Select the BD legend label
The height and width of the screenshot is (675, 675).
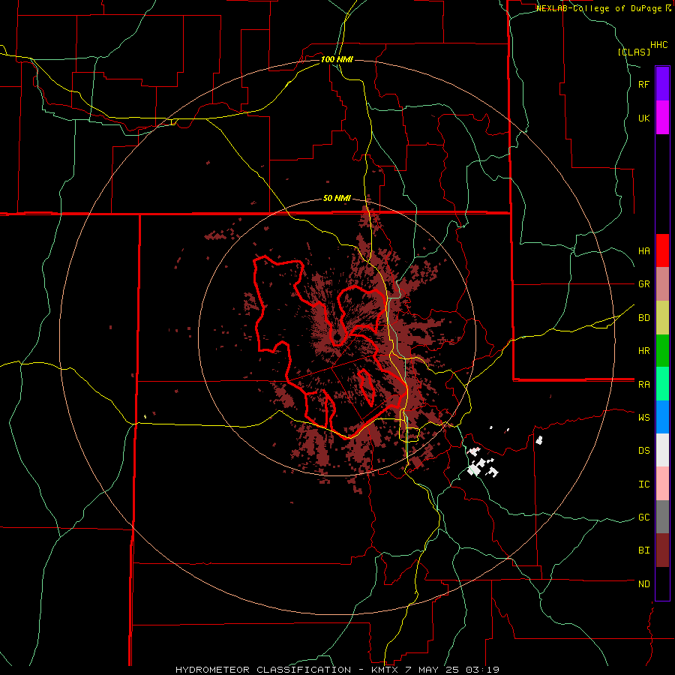point(643,318)
